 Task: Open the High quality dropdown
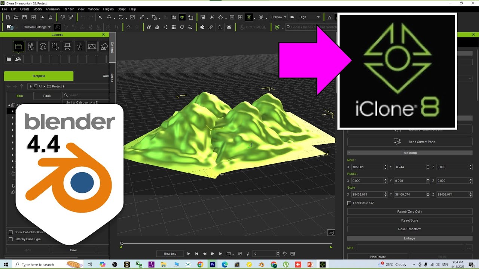[x=309, y=17]
